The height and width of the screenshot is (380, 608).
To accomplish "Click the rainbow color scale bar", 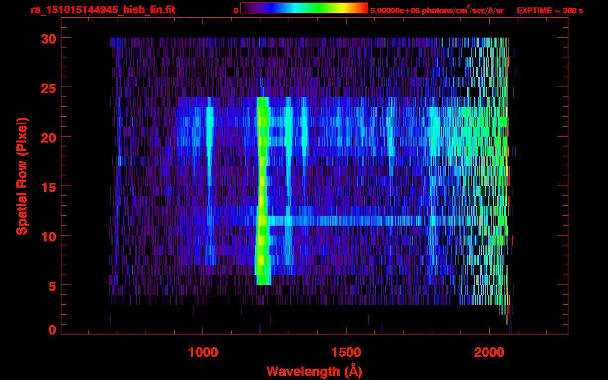I will click(304, 8).
